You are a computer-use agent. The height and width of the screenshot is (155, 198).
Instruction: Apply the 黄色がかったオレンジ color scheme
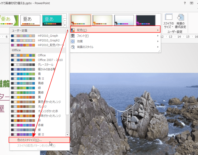[38, 102]
